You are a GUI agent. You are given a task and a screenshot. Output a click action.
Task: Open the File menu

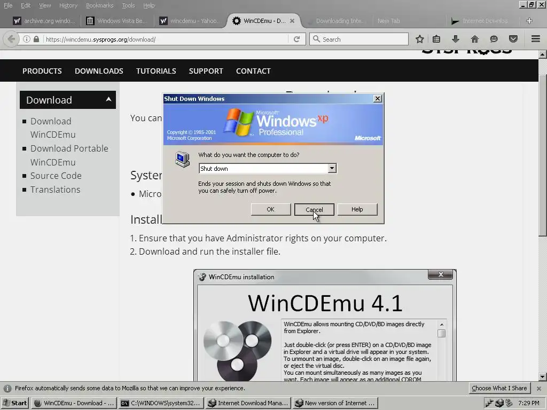[8, 5]
